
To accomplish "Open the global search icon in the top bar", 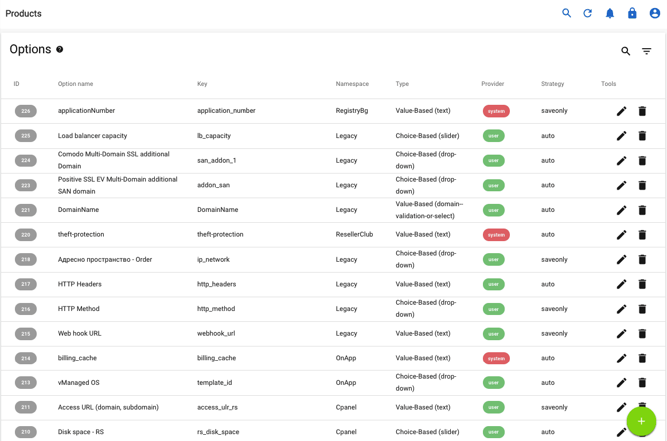I will [567, 13].
